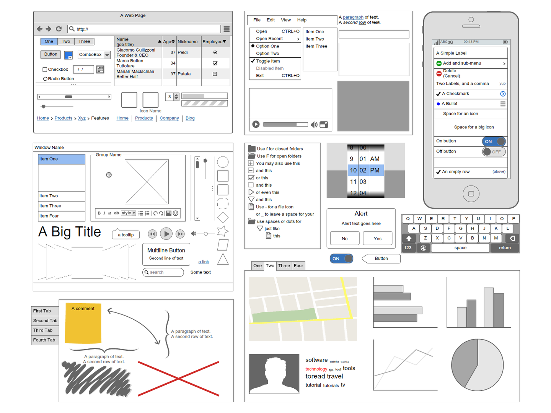The width and height of the screenshot is (551, 413).
Task: Click the star shape icon
Action: click(x=223, y=231)
